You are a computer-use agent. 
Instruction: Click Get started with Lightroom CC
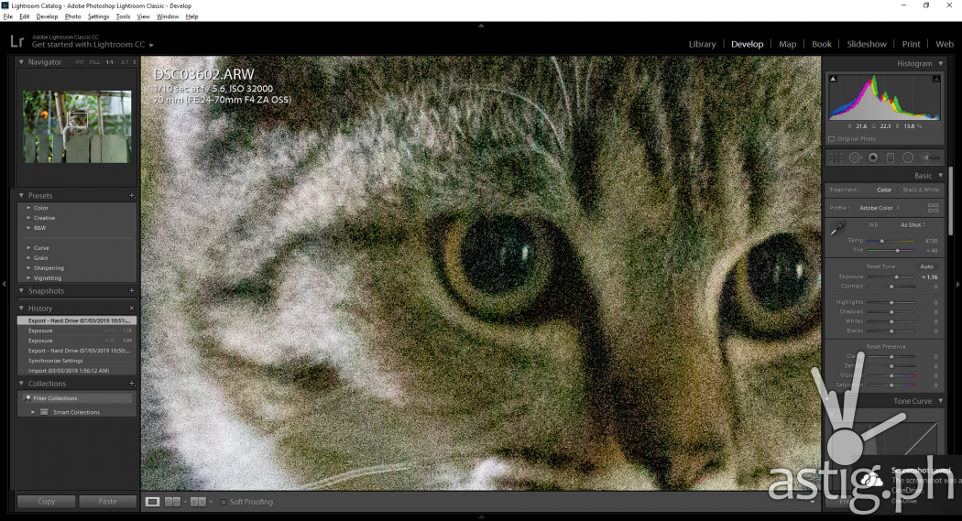88,45
